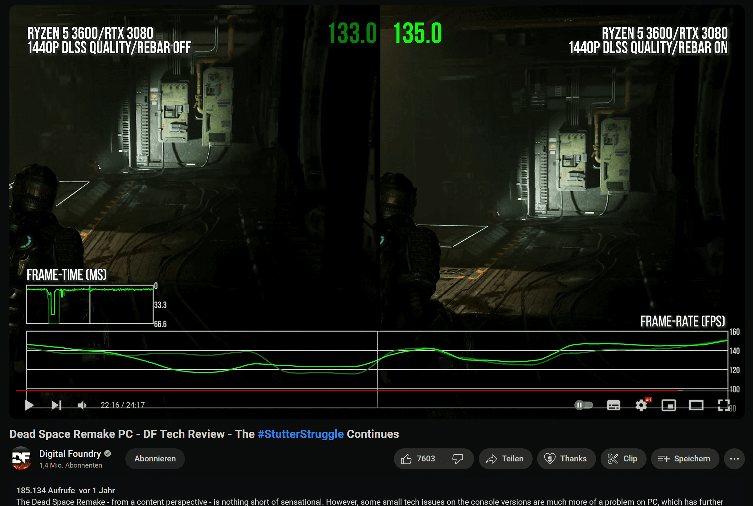
Task: Enable the miniplayer
Action: coord(669,405)
